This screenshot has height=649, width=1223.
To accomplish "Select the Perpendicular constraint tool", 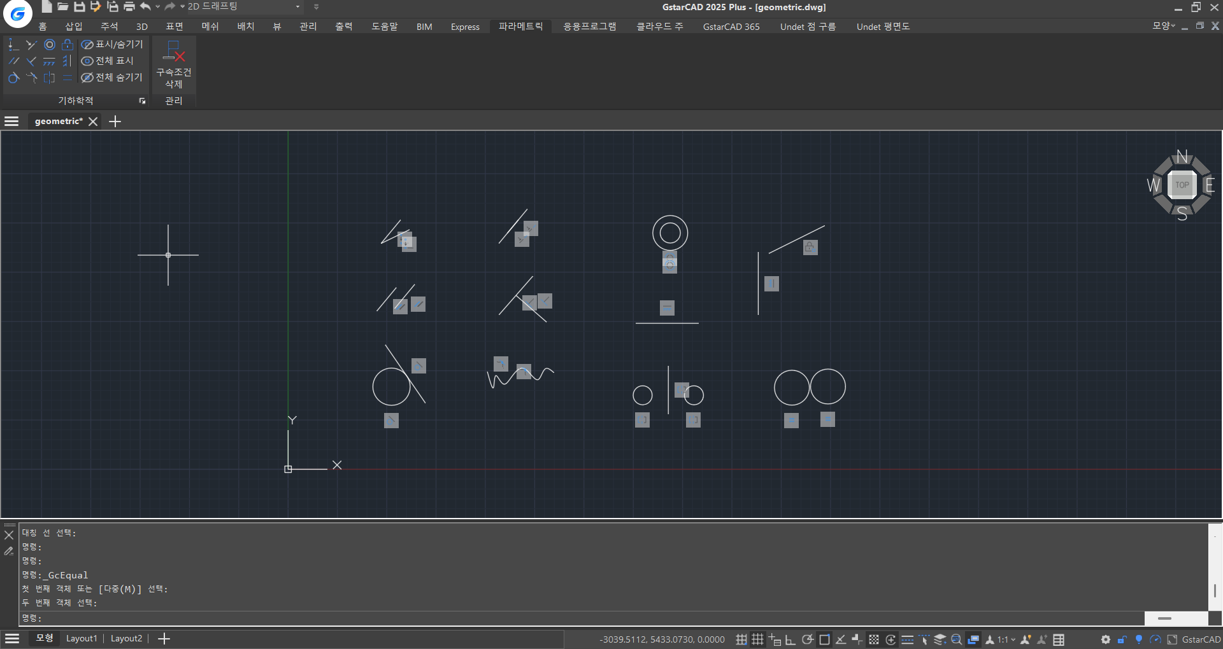I will click(31, 61).
